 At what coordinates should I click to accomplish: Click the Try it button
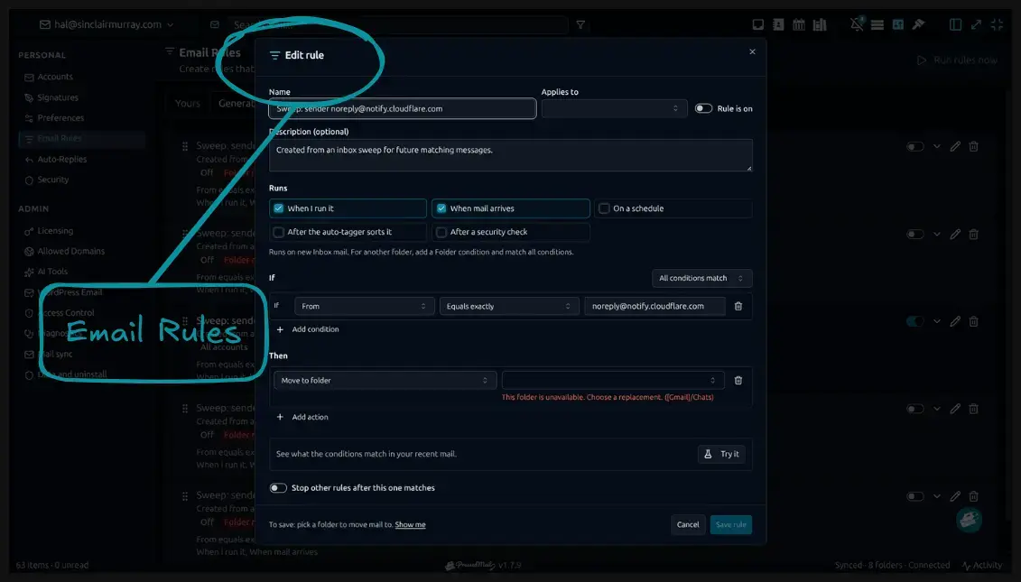(722, 454)
